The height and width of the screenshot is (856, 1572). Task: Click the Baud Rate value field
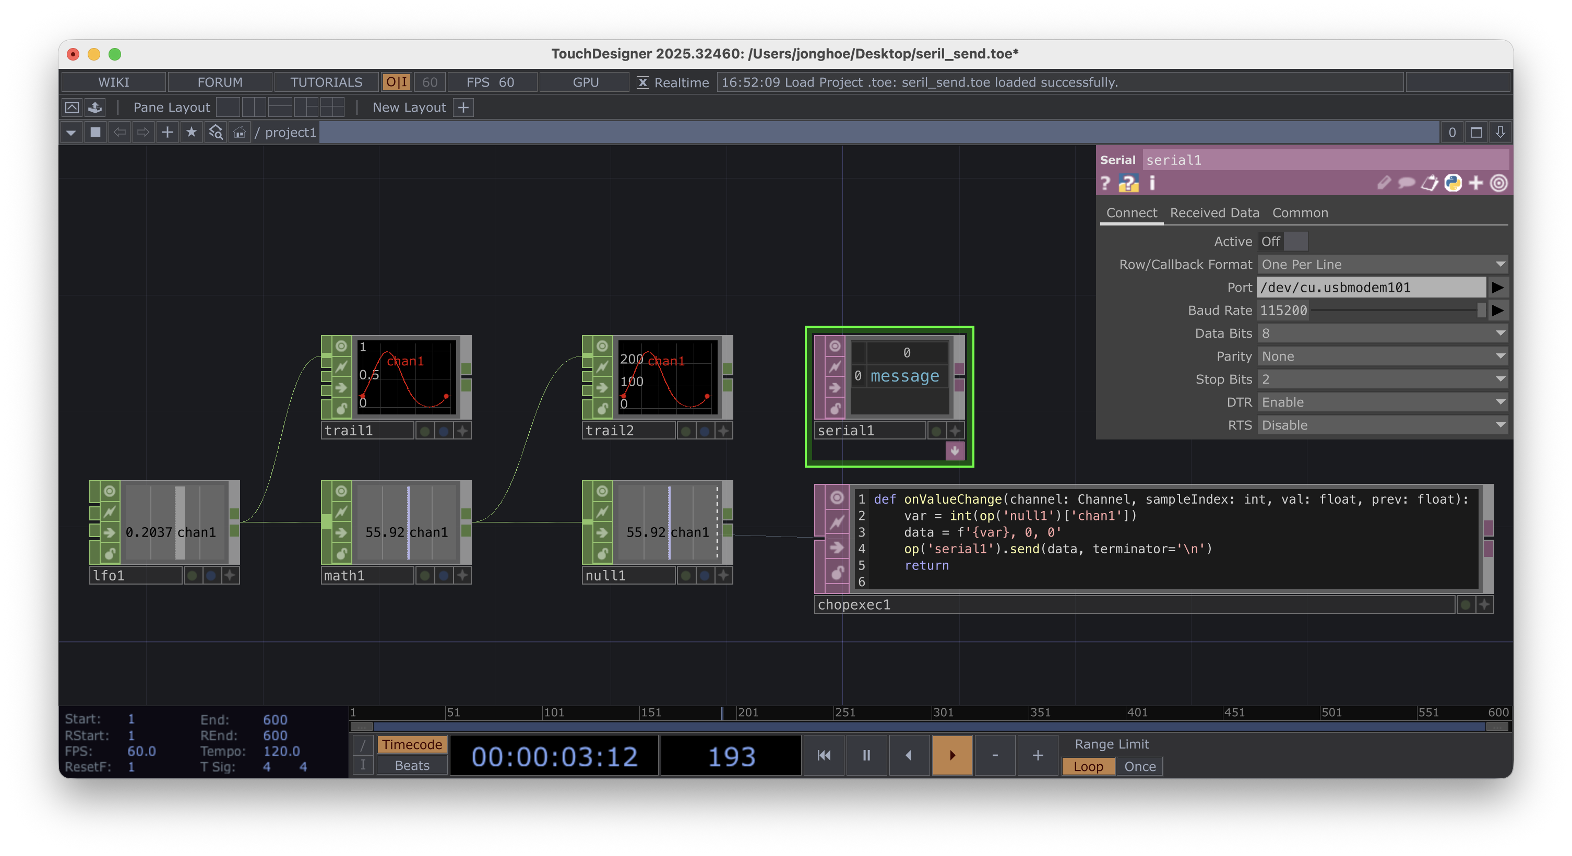click(1283, 310)
